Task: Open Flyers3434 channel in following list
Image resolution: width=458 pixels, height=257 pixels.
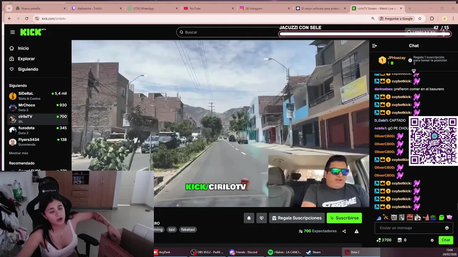Action: click(x=38, y=142)
